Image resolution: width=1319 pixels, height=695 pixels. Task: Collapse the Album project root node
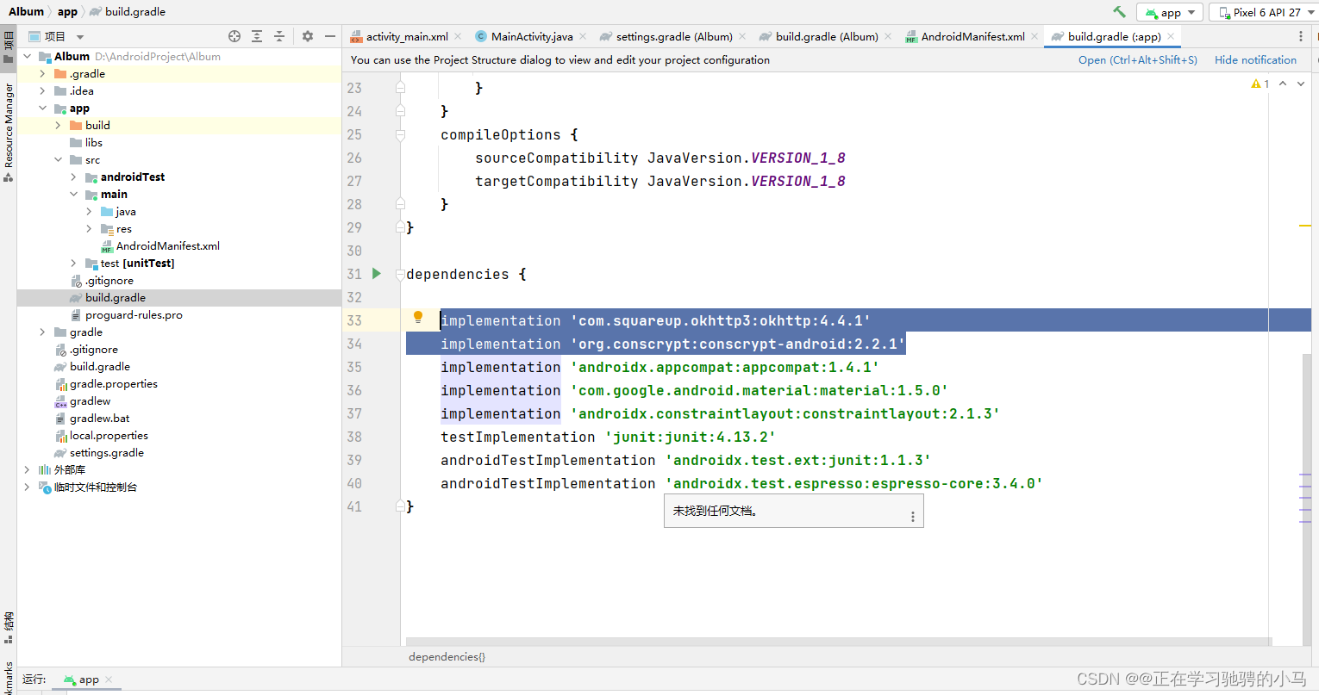point(28,57)
